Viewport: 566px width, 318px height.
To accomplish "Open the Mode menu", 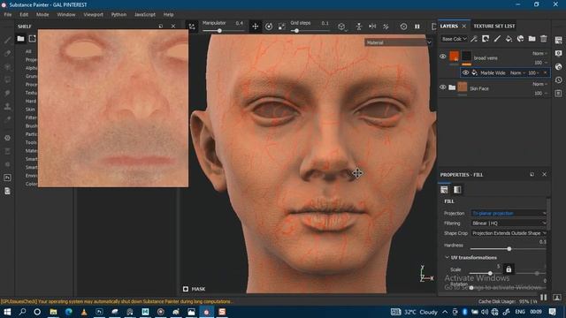I will point(42,14).
